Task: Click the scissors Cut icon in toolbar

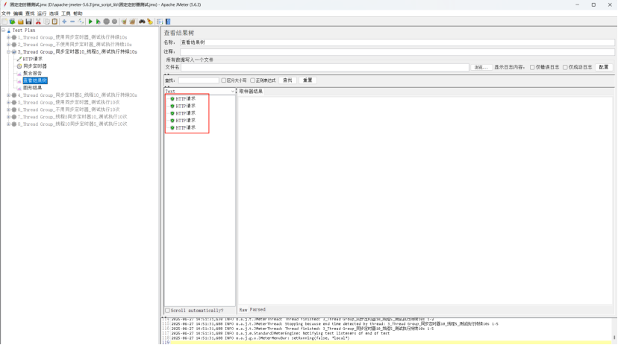Action: (x=38, y=22)
